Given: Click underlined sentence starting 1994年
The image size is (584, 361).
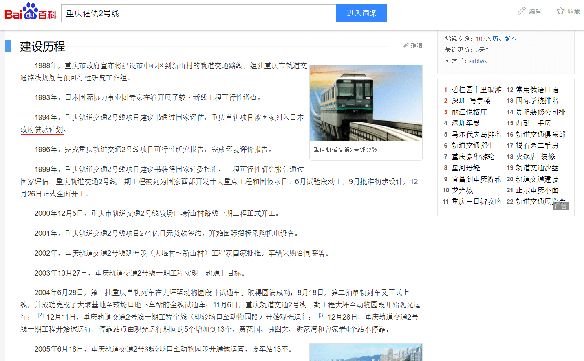Looking at the screenshot, I should coord(162,124).
